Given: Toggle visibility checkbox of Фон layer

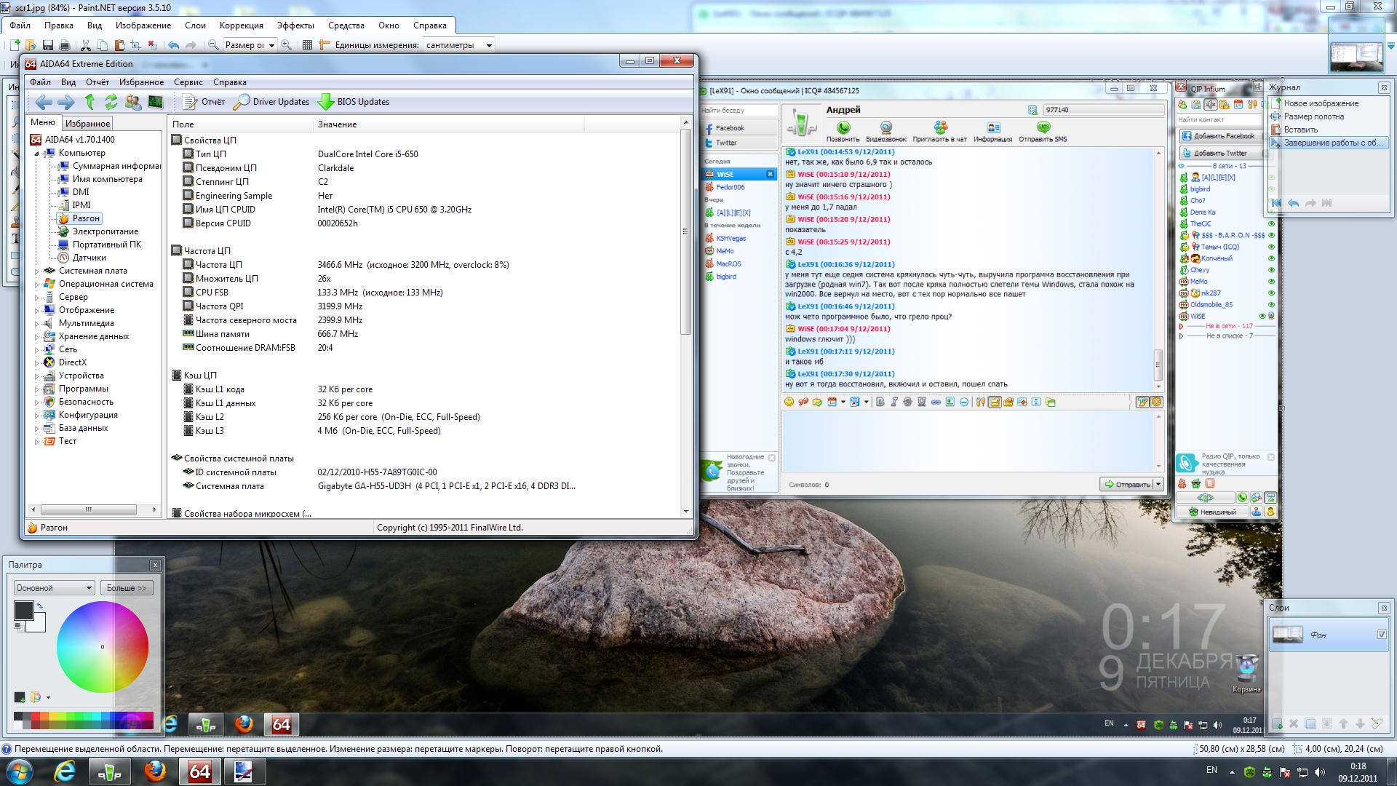Looking at the screenshot, I should pyautogui.click(x=1381, y=635).
